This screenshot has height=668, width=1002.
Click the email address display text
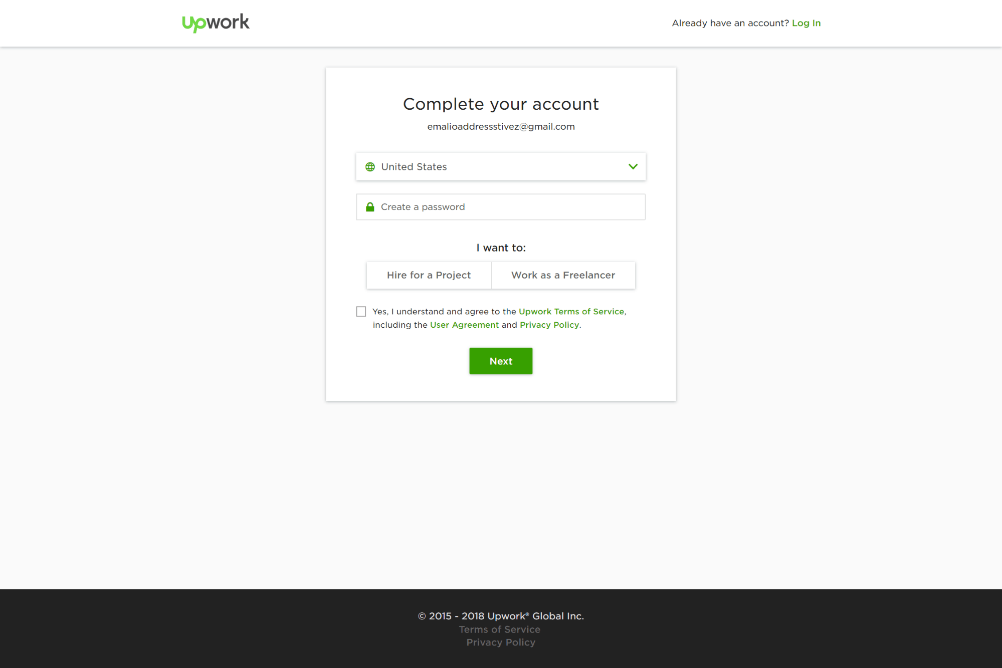pos(501,126)
